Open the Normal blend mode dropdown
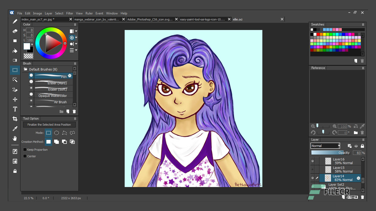 coord(325,146)
